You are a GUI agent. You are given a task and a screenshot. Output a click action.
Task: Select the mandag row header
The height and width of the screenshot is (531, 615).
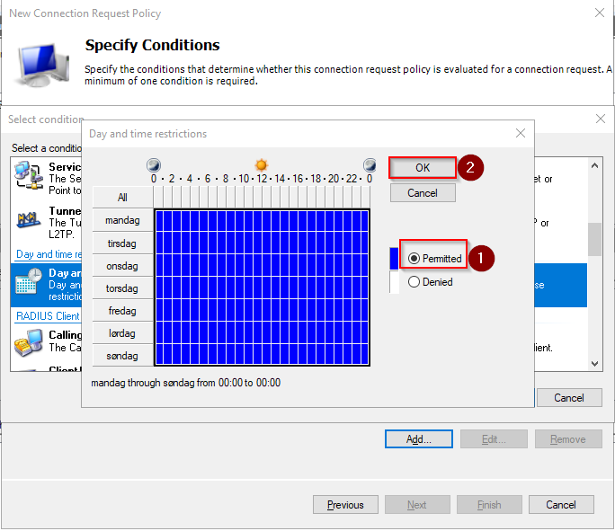click(122, 221)
